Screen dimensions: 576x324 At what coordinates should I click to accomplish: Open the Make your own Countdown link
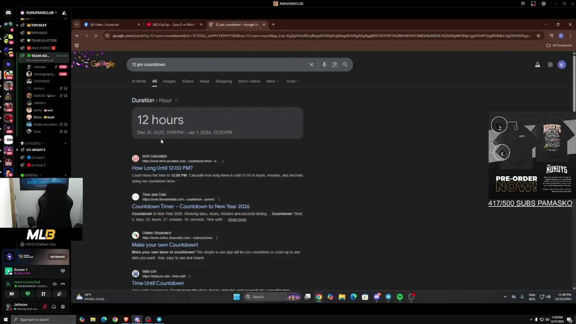point(165,245)
